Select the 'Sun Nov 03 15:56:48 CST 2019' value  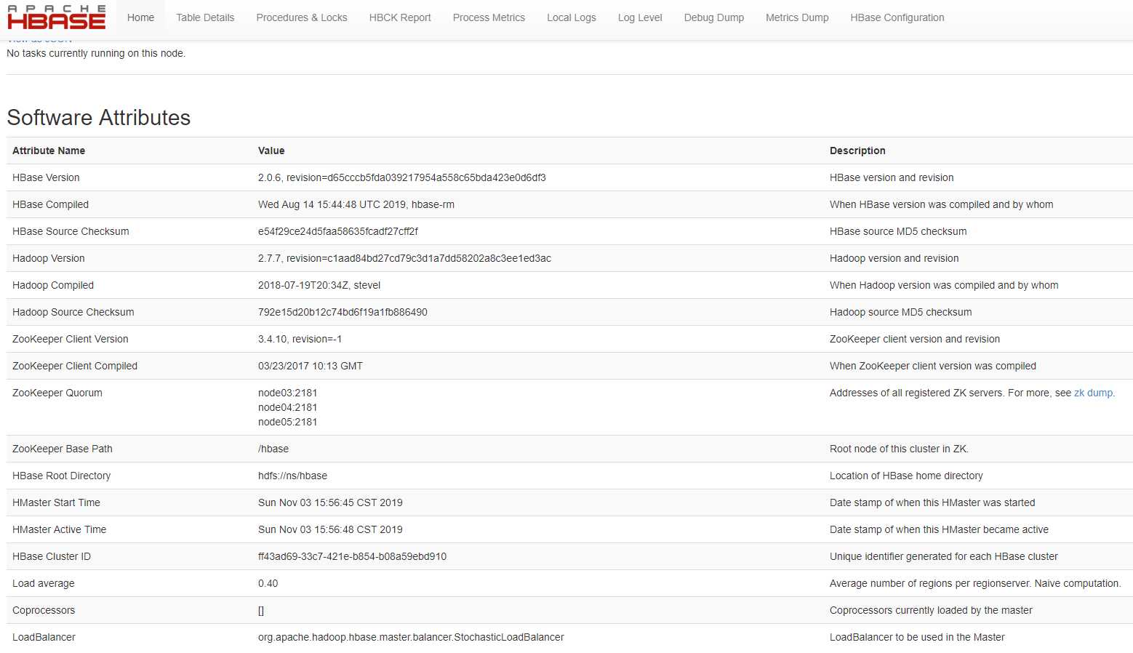pyautogui.click(x=330, y=529)
